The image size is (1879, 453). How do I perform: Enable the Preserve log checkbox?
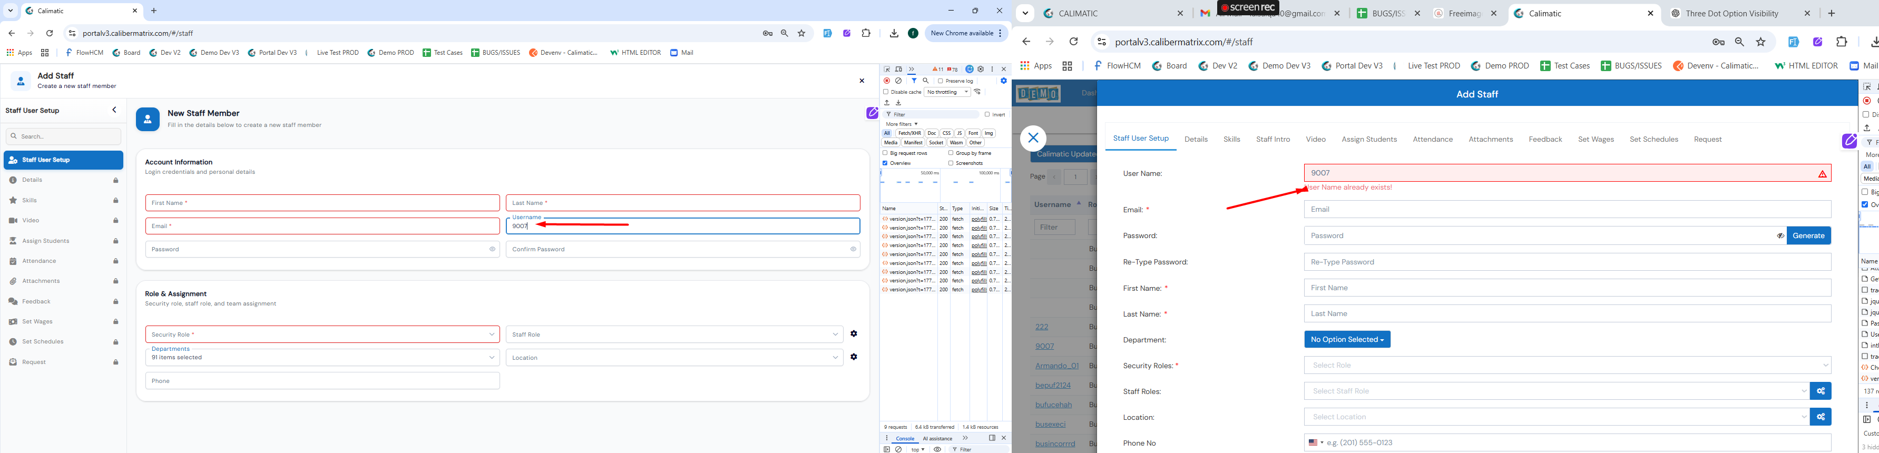940,81
